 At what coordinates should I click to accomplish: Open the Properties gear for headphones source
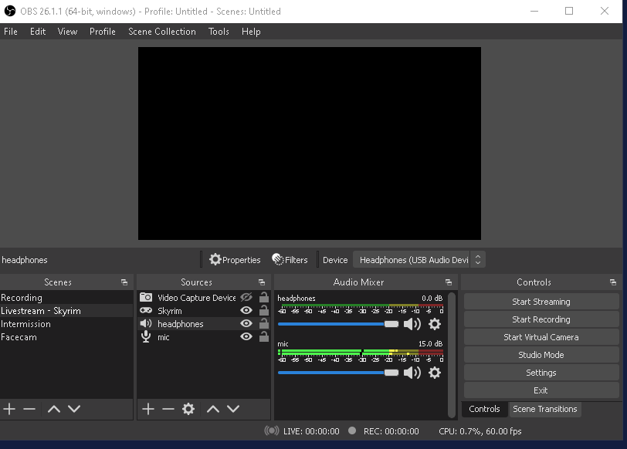click(235, 260)
